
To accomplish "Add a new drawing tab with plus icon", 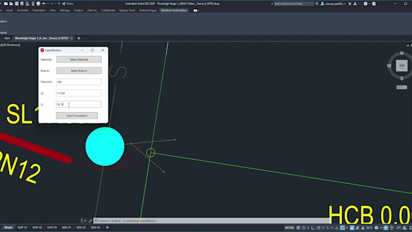I will [79, 38].
